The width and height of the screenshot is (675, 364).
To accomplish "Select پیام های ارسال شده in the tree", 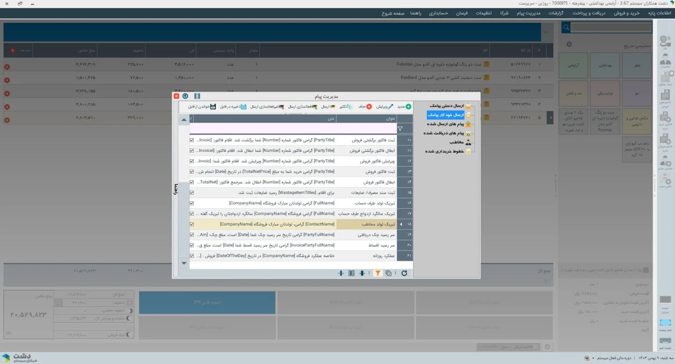I will click(445, 124).
